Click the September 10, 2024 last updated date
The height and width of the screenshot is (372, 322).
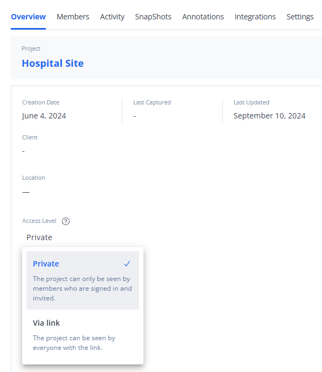coord(270,116)
